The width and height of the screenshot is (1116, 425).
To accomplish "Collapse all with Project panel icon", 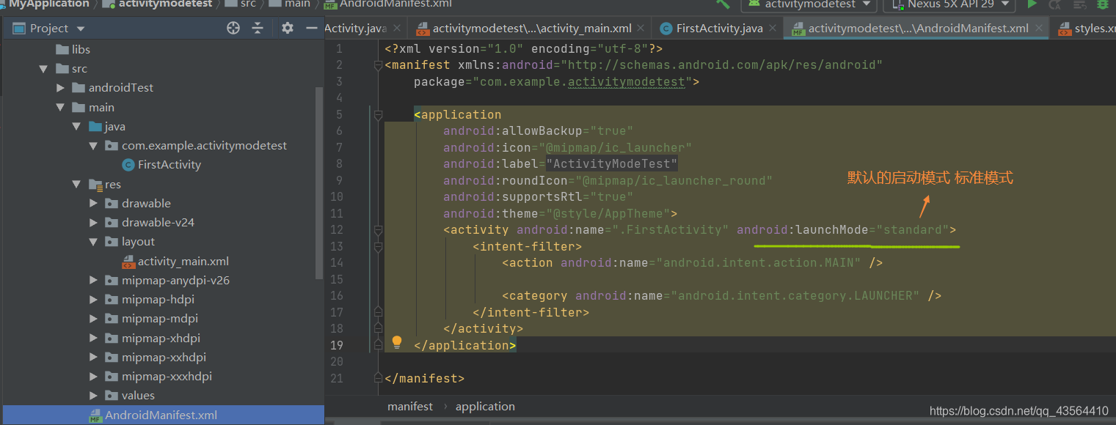I will (x=258, y=28).
